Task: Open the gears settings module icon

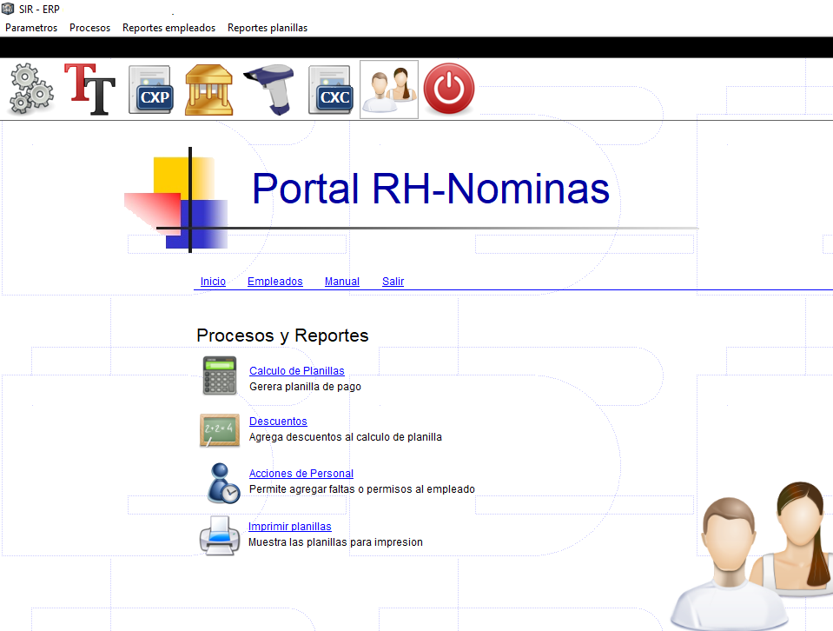Action: tap(32, 89)
